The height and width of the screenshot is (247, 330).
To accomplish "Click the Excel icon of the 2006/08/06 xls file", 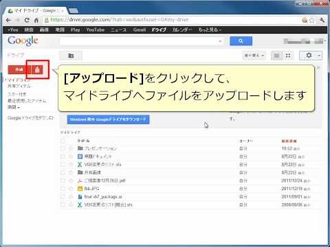I will pyautogui.click(x=80, y=204).
